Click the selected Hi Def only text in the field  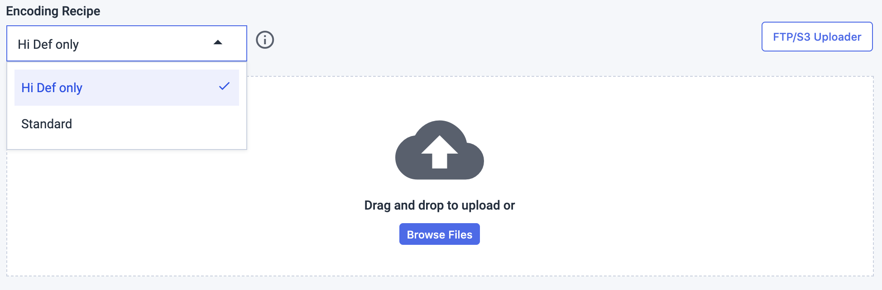[48, 44]
